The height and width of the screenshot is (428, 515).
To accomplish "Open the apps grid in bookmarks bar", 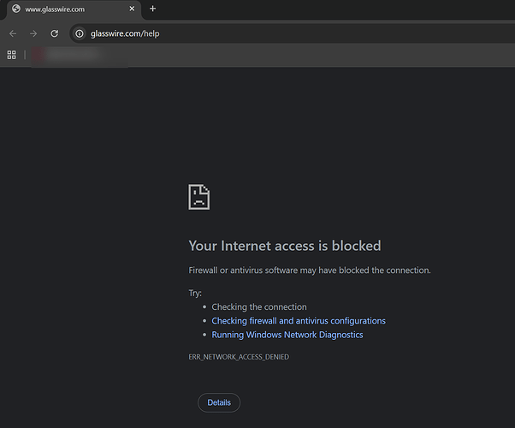I will [12, 55].
